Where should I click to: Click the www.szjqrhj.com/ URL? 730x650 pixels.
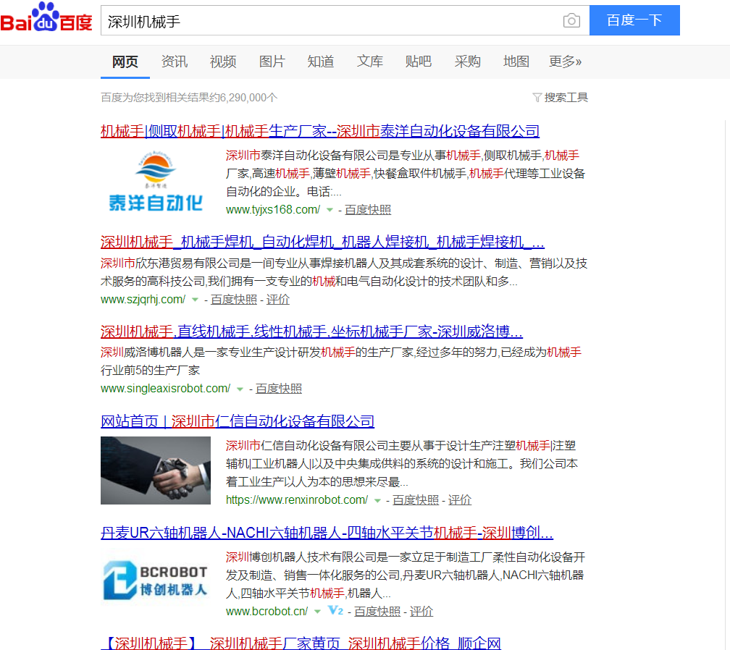pos(143,300)
